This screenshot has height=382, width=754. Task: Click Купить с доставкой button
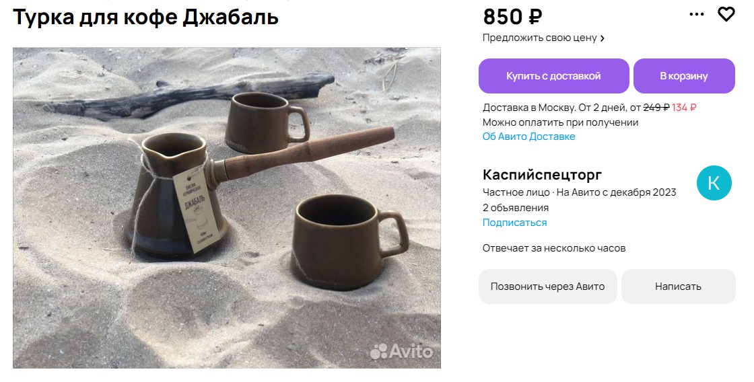point(553,76)
